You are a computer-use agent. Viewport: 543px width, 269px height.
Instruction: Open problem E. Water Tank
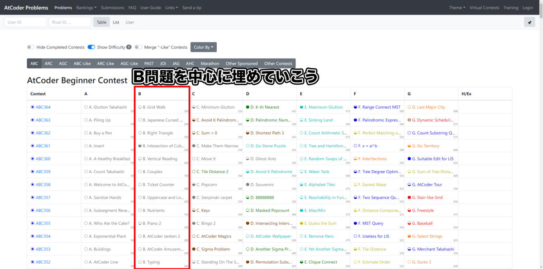pyautogui.click(x=317, y=172)
